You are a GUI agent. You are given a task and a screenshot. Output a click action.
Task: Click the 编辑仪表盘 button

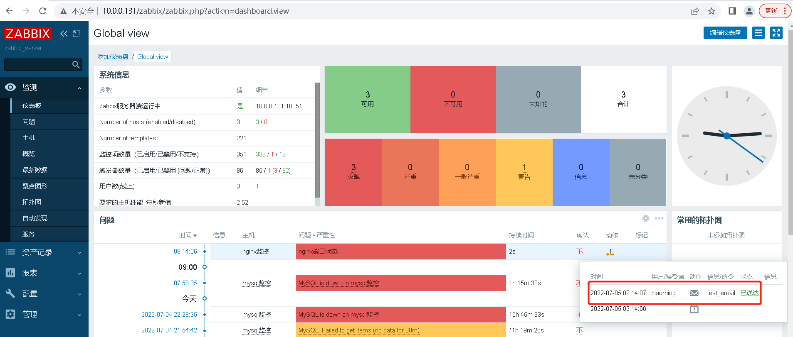(x=725, y=33)
